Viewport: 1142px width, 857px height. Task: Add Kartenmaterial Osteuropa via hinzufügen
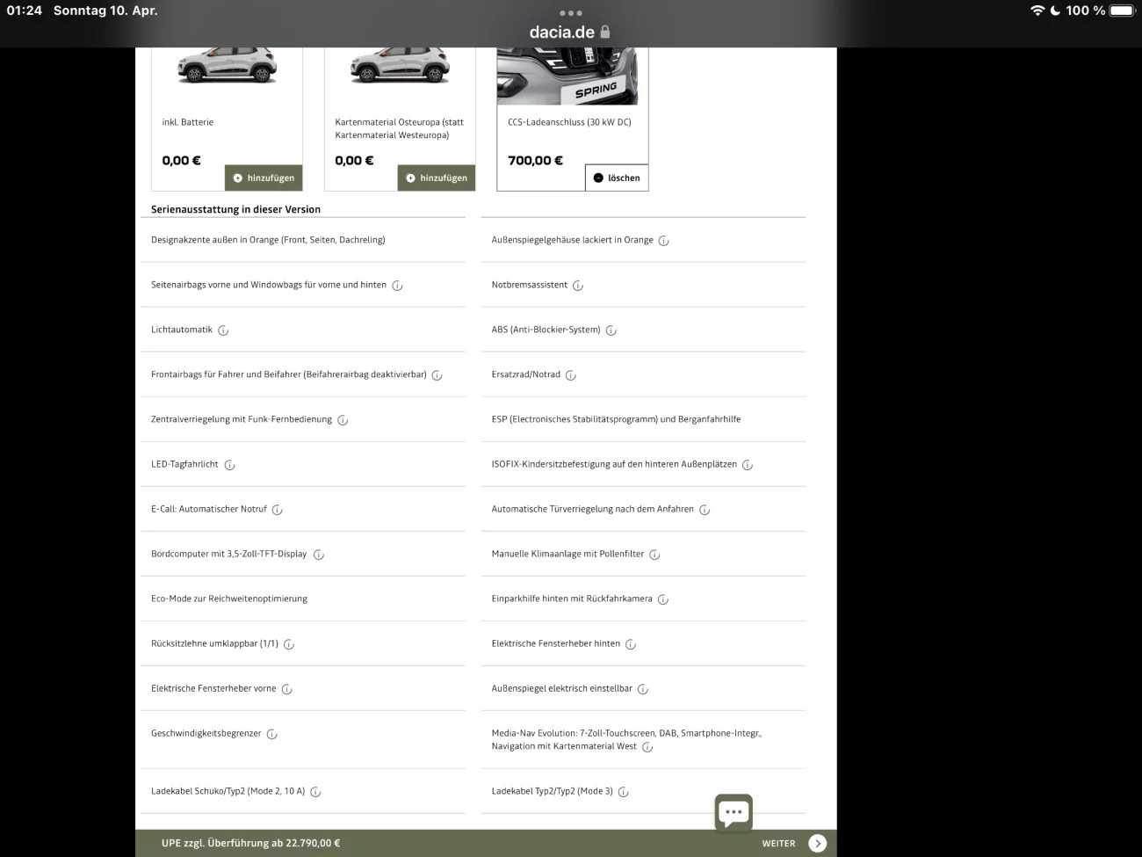point(437,178)
